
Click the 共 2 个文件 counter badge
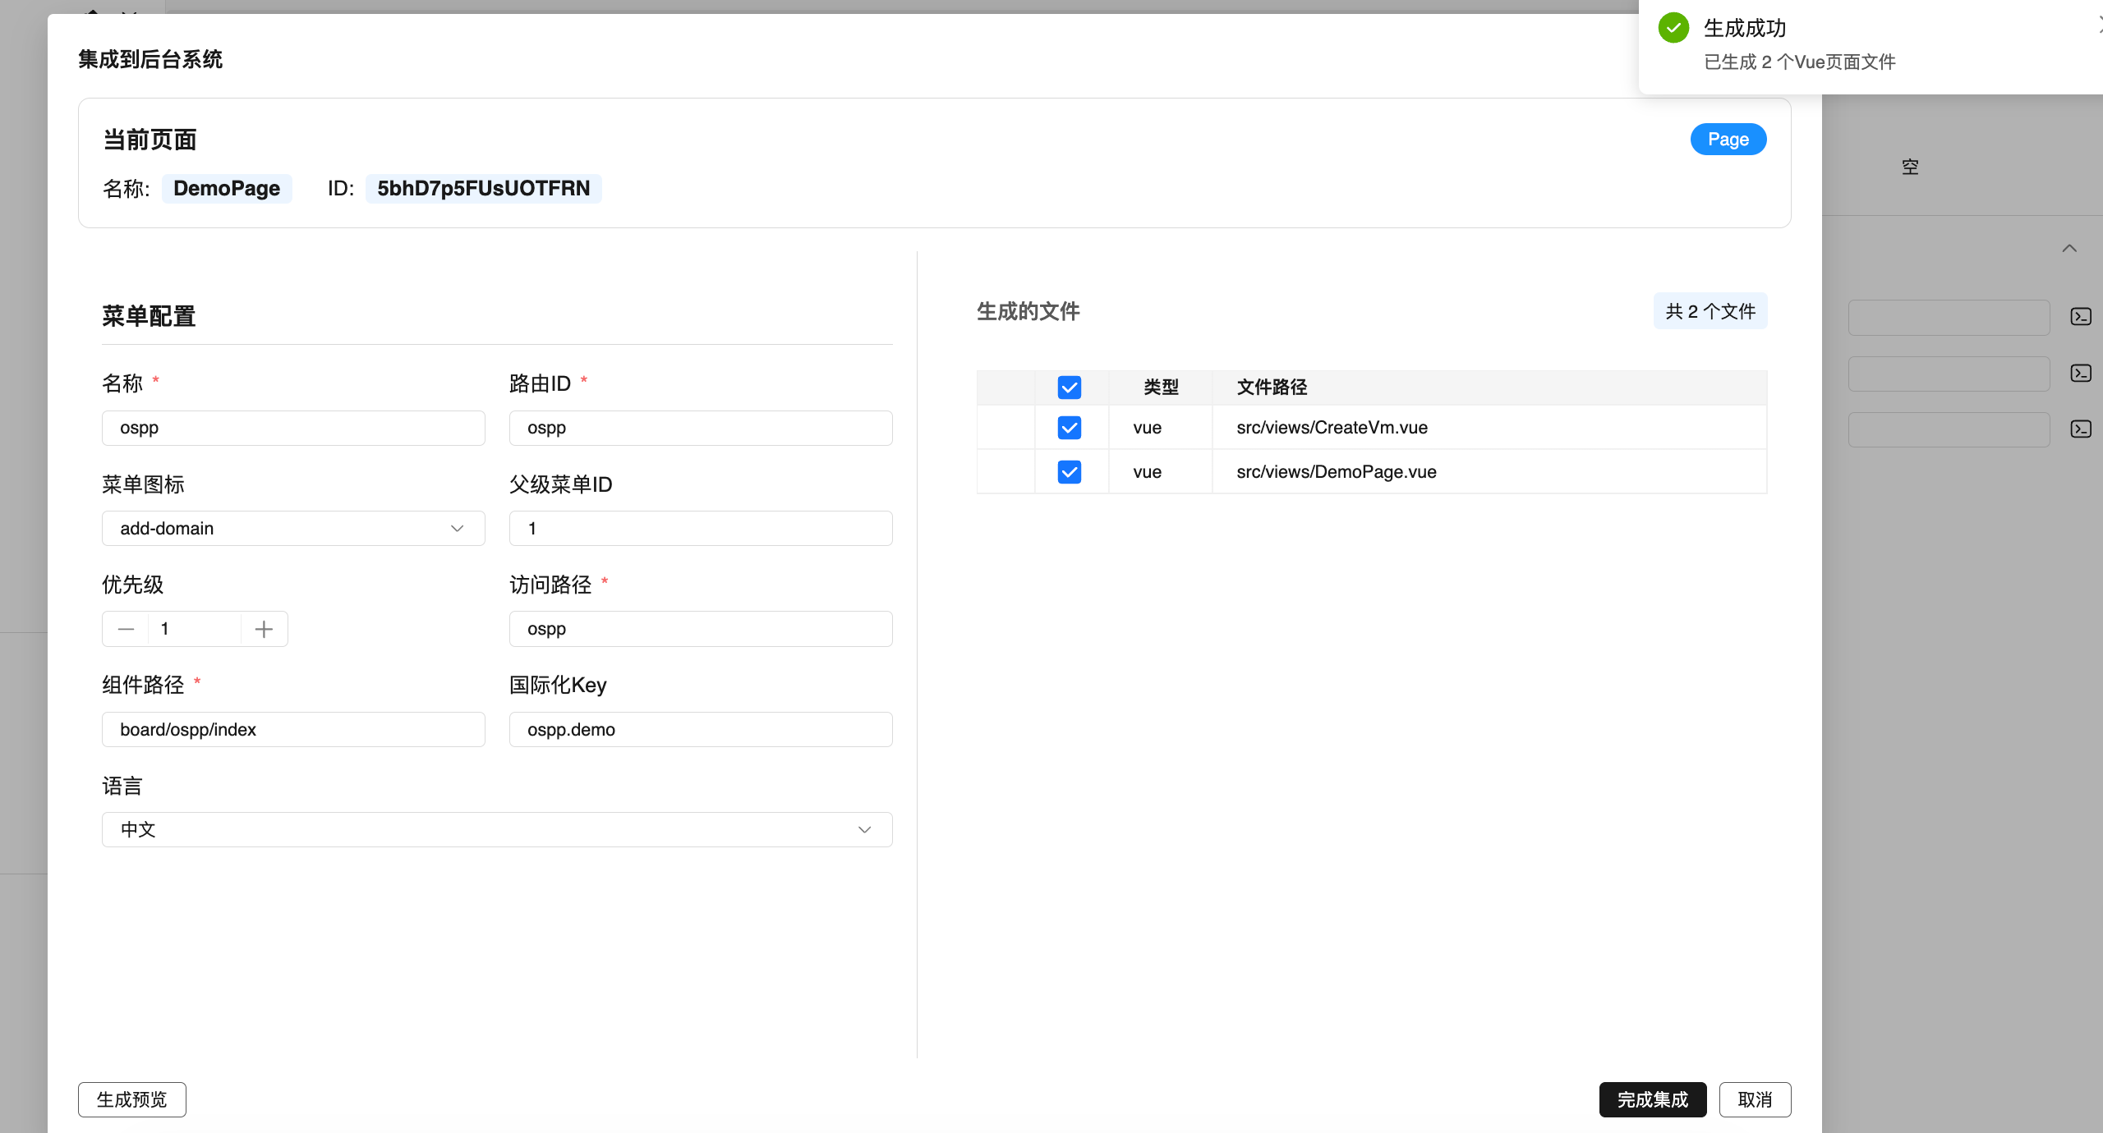click(1710, 311)
